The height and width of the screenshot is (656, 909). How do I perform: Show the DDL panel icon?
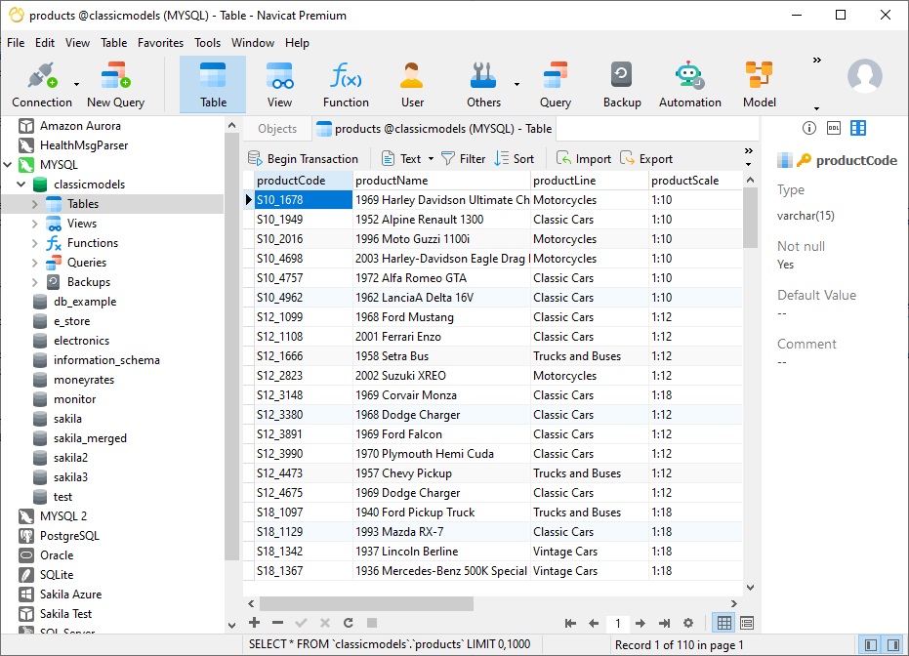(834, 128)
